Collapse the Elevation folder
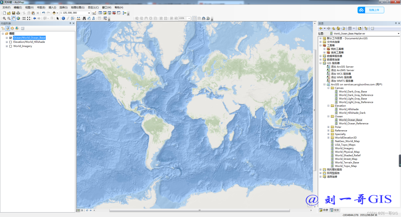The height and width of the screenshot is (217, 401). [x=328, y=106]
